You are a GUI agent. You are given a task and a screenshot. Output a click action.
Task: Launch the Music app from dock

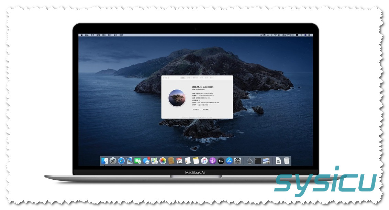(x=204, y=161)
